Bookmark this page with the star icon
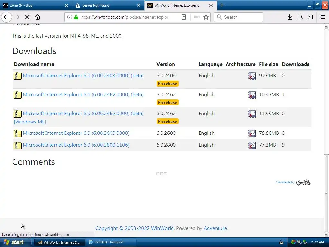 point(206,17)
